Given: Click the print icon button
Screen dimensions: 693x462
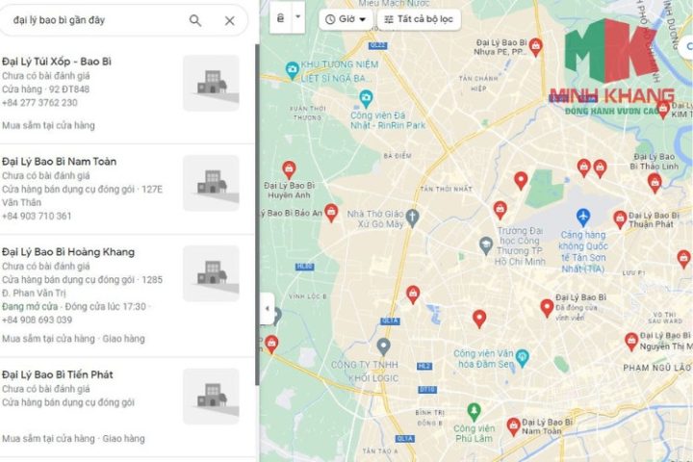Looking at the screenshot, I should click(x=280, y=18).
